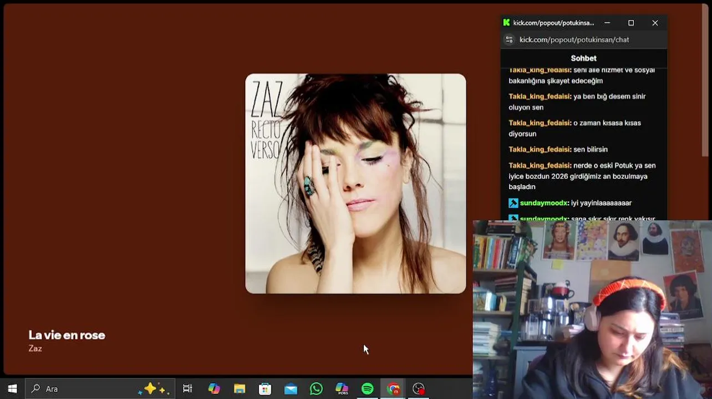Click the kick.com/popout/potukinsan/chat URL
Image resolution: width=712 pixels, height=399 pixels.
[574, 39]
